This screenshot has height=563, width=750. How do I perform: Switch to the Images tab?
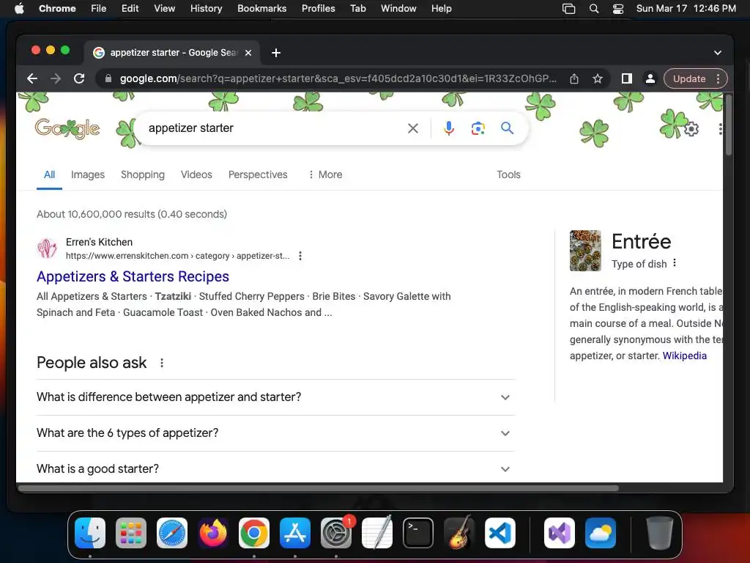[88, 174]
